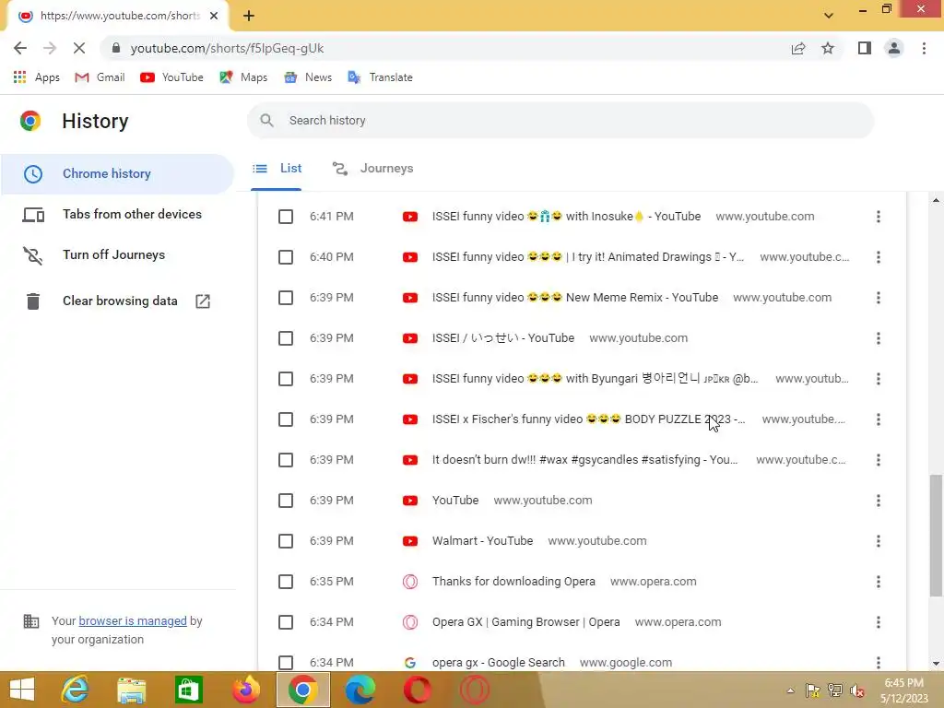Switch to the Journeys tab

pyautogui.click(x=372, y=169)
